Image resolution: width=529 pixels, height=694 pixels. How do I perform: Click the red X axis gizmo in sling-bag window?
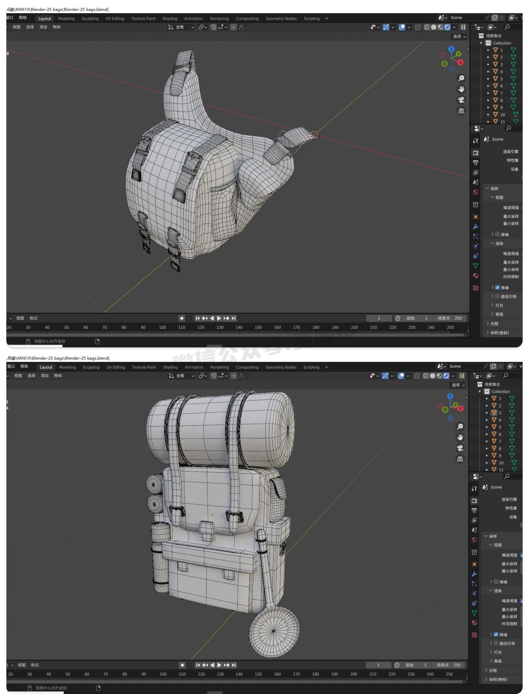(460, 62)
